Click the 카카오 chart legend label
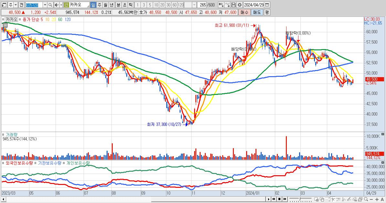 [11, 19]
